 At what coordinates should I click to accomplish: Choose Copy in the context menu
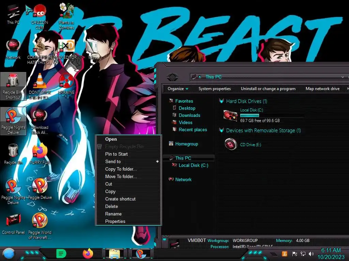pos(128,192)
